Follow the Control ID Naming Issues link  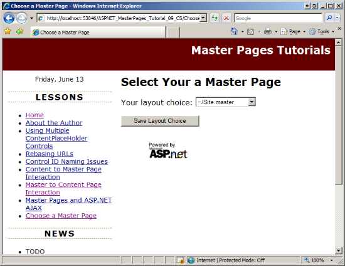pos(66,161)
